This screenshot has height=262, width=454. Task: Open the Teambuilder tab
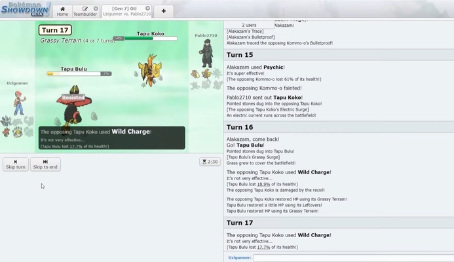tap(85, 11)
